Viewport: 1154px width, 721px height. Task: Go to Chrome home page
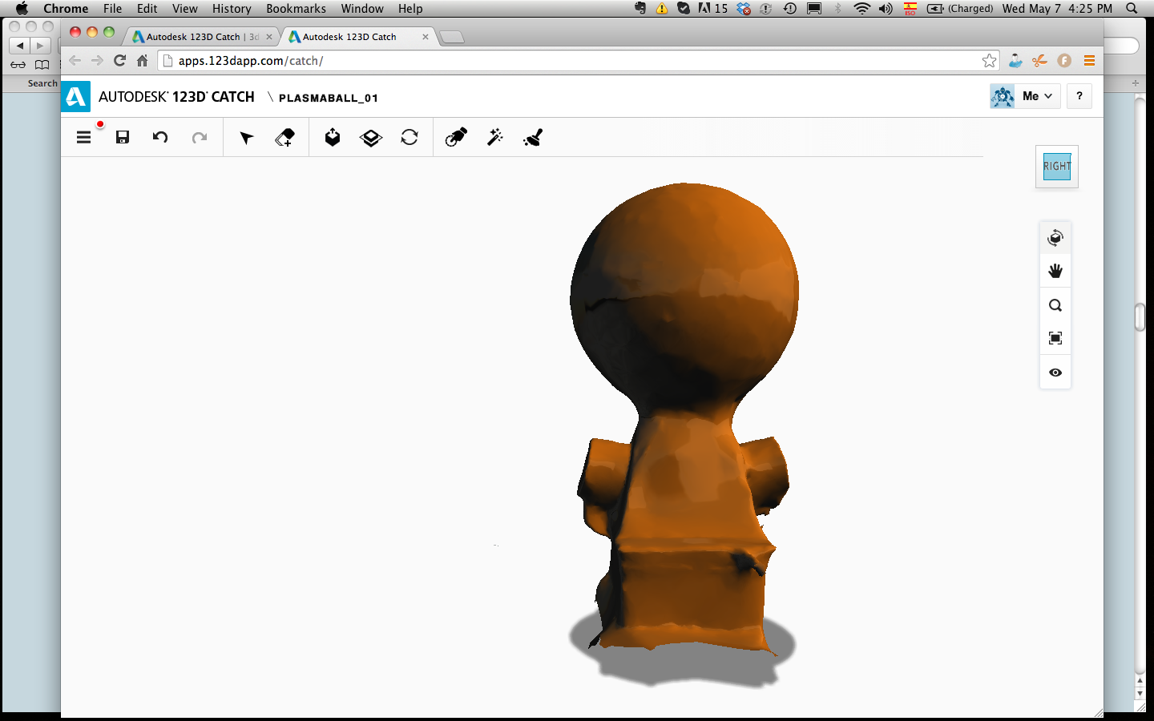[x=143, y=61]
